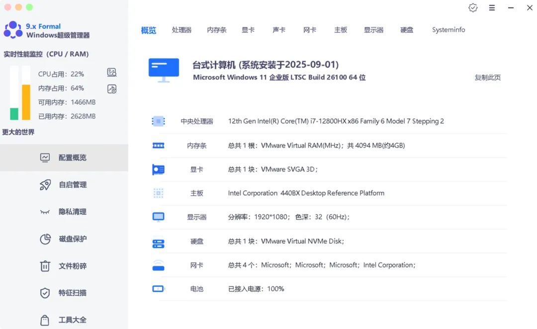Click the 主板 motherboard icon

(x=158, y=193)
